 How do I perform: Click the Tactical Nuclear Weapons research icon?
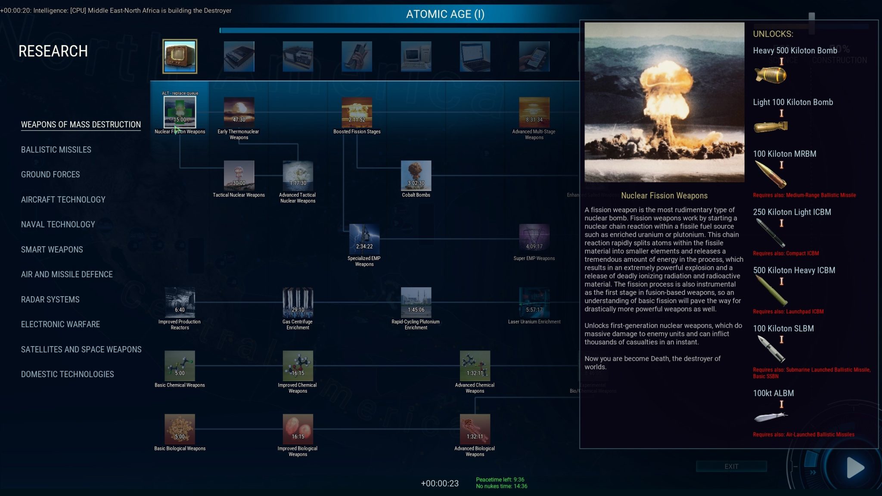point(239,176)
